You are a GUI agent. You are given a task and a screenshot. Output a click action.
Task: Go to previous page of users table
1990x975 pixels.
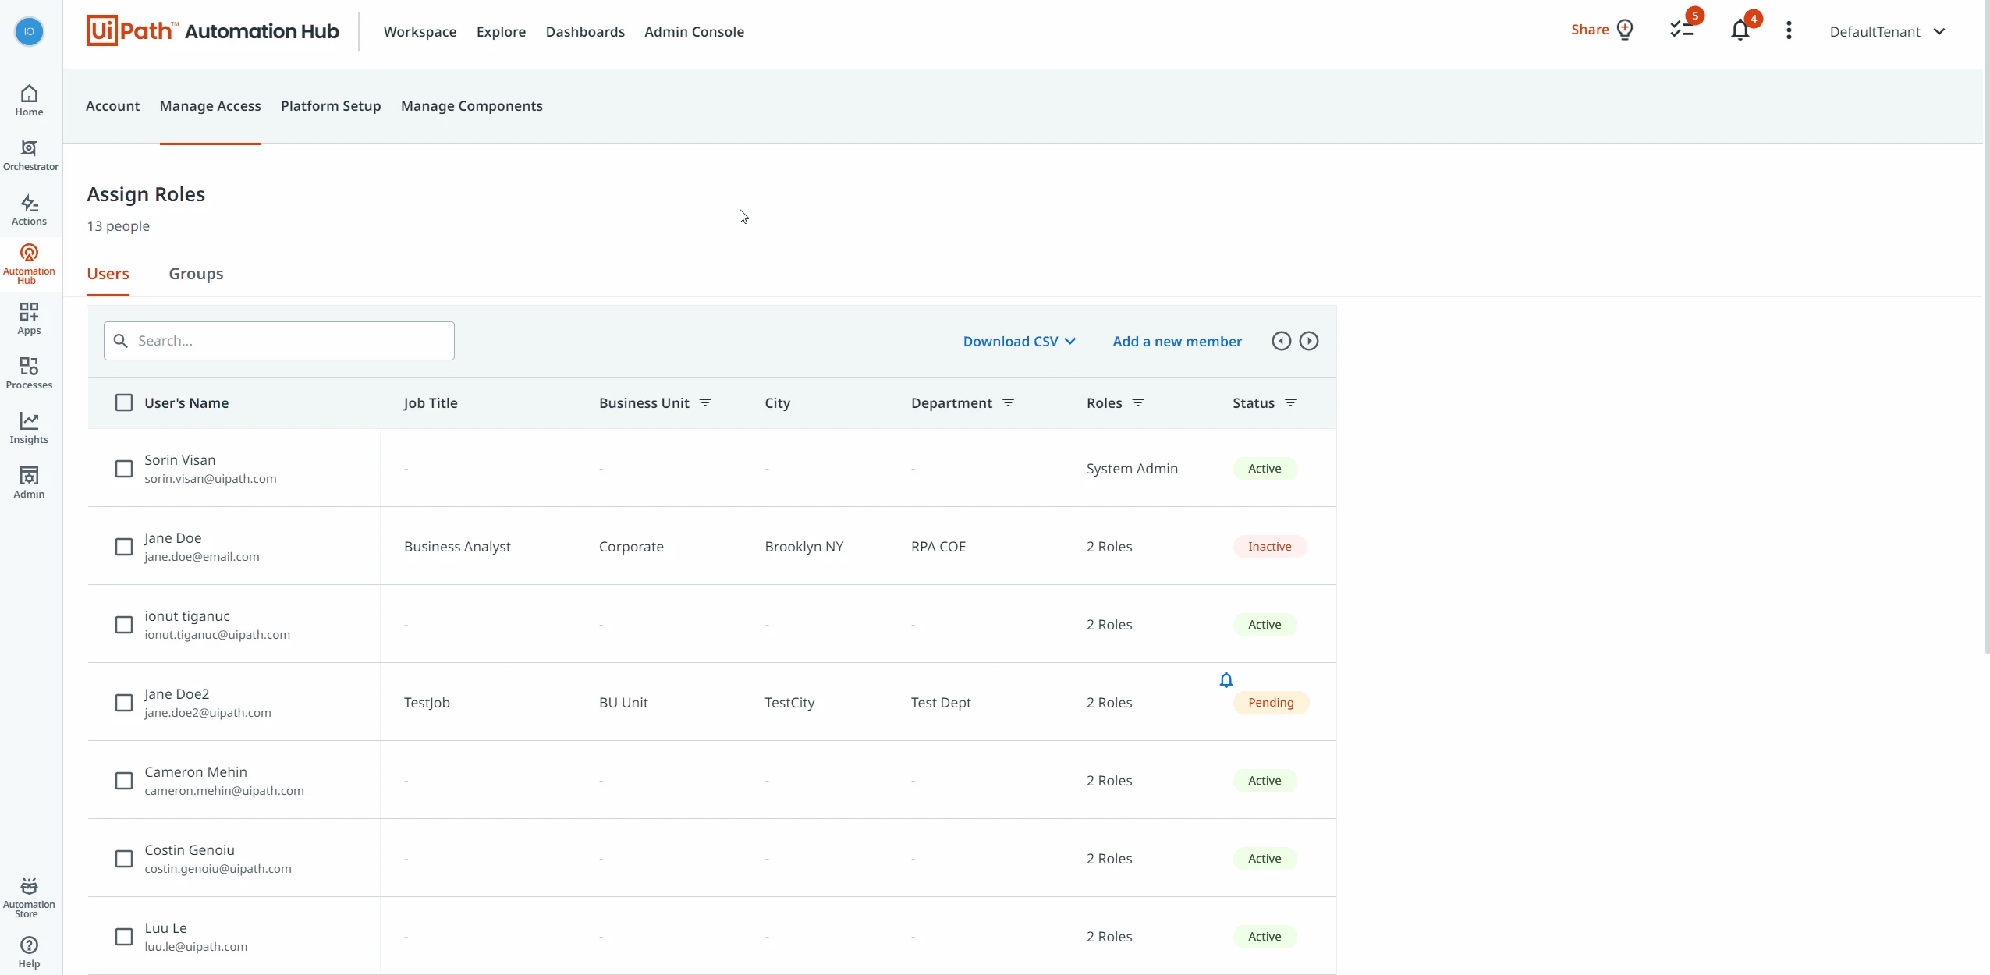click(x=1281, y=341)
